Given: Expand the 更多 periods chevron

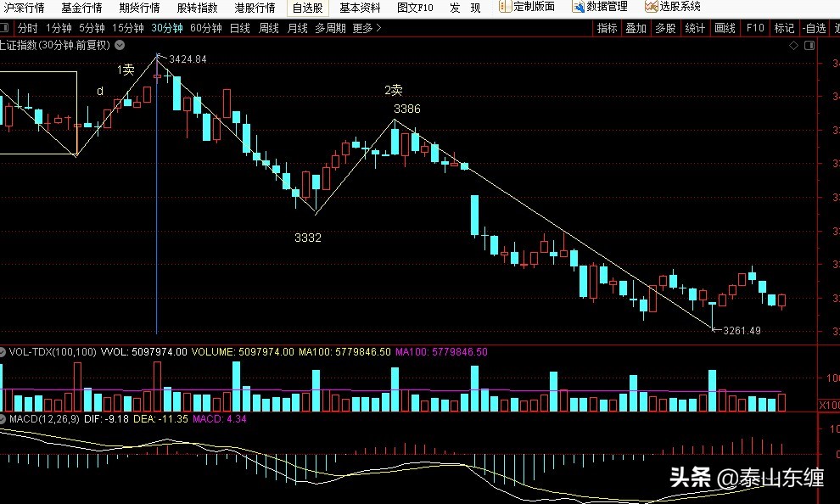Looking at the screenshot, I should point(378,28).
